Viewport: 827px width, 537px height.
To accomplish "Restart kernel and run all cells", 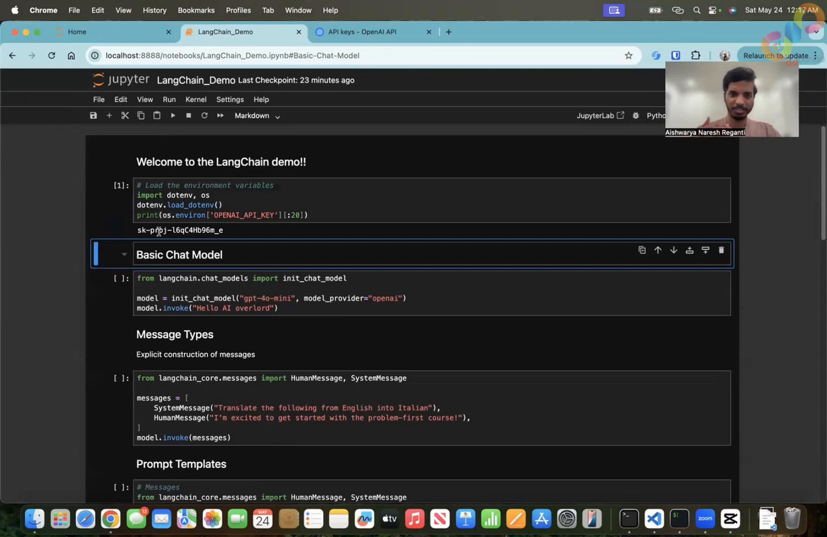I will point(220,115).
